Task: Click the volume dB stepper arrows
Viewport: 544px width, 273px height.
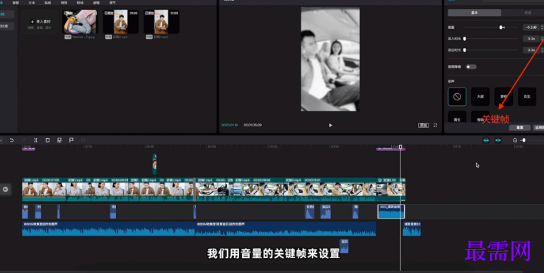Action: (542, 27)
